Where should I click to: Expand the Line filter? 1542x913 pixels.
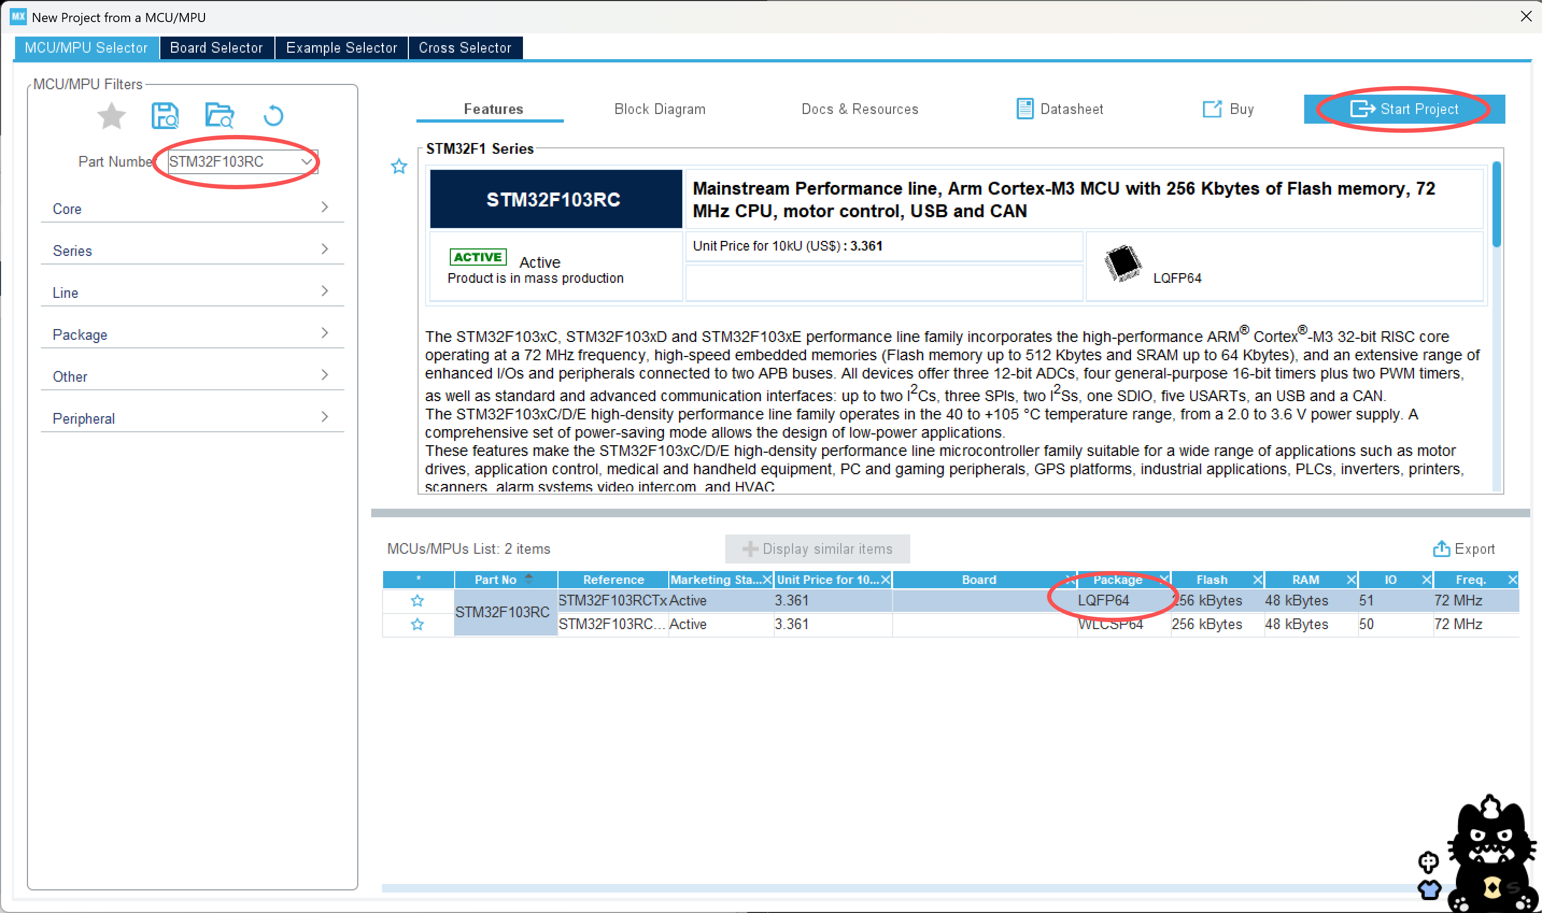click(x=192, y=291)
